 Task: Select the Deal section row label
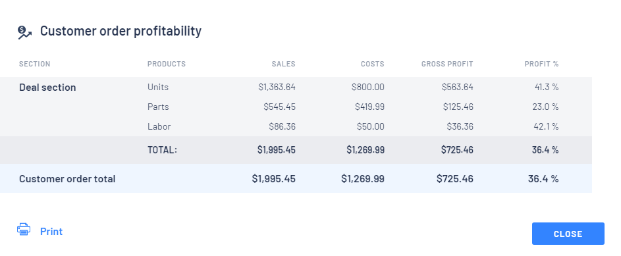tap(47, 88)
